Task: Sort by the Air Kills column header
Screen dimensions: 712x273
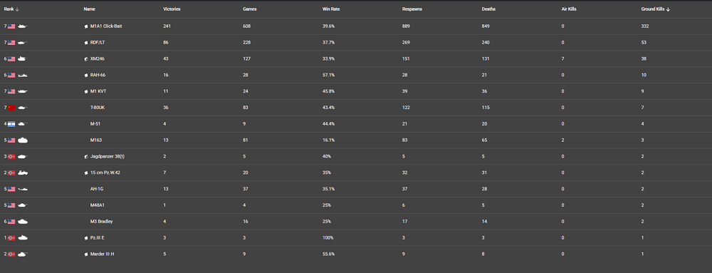Action: click(569, 9)
